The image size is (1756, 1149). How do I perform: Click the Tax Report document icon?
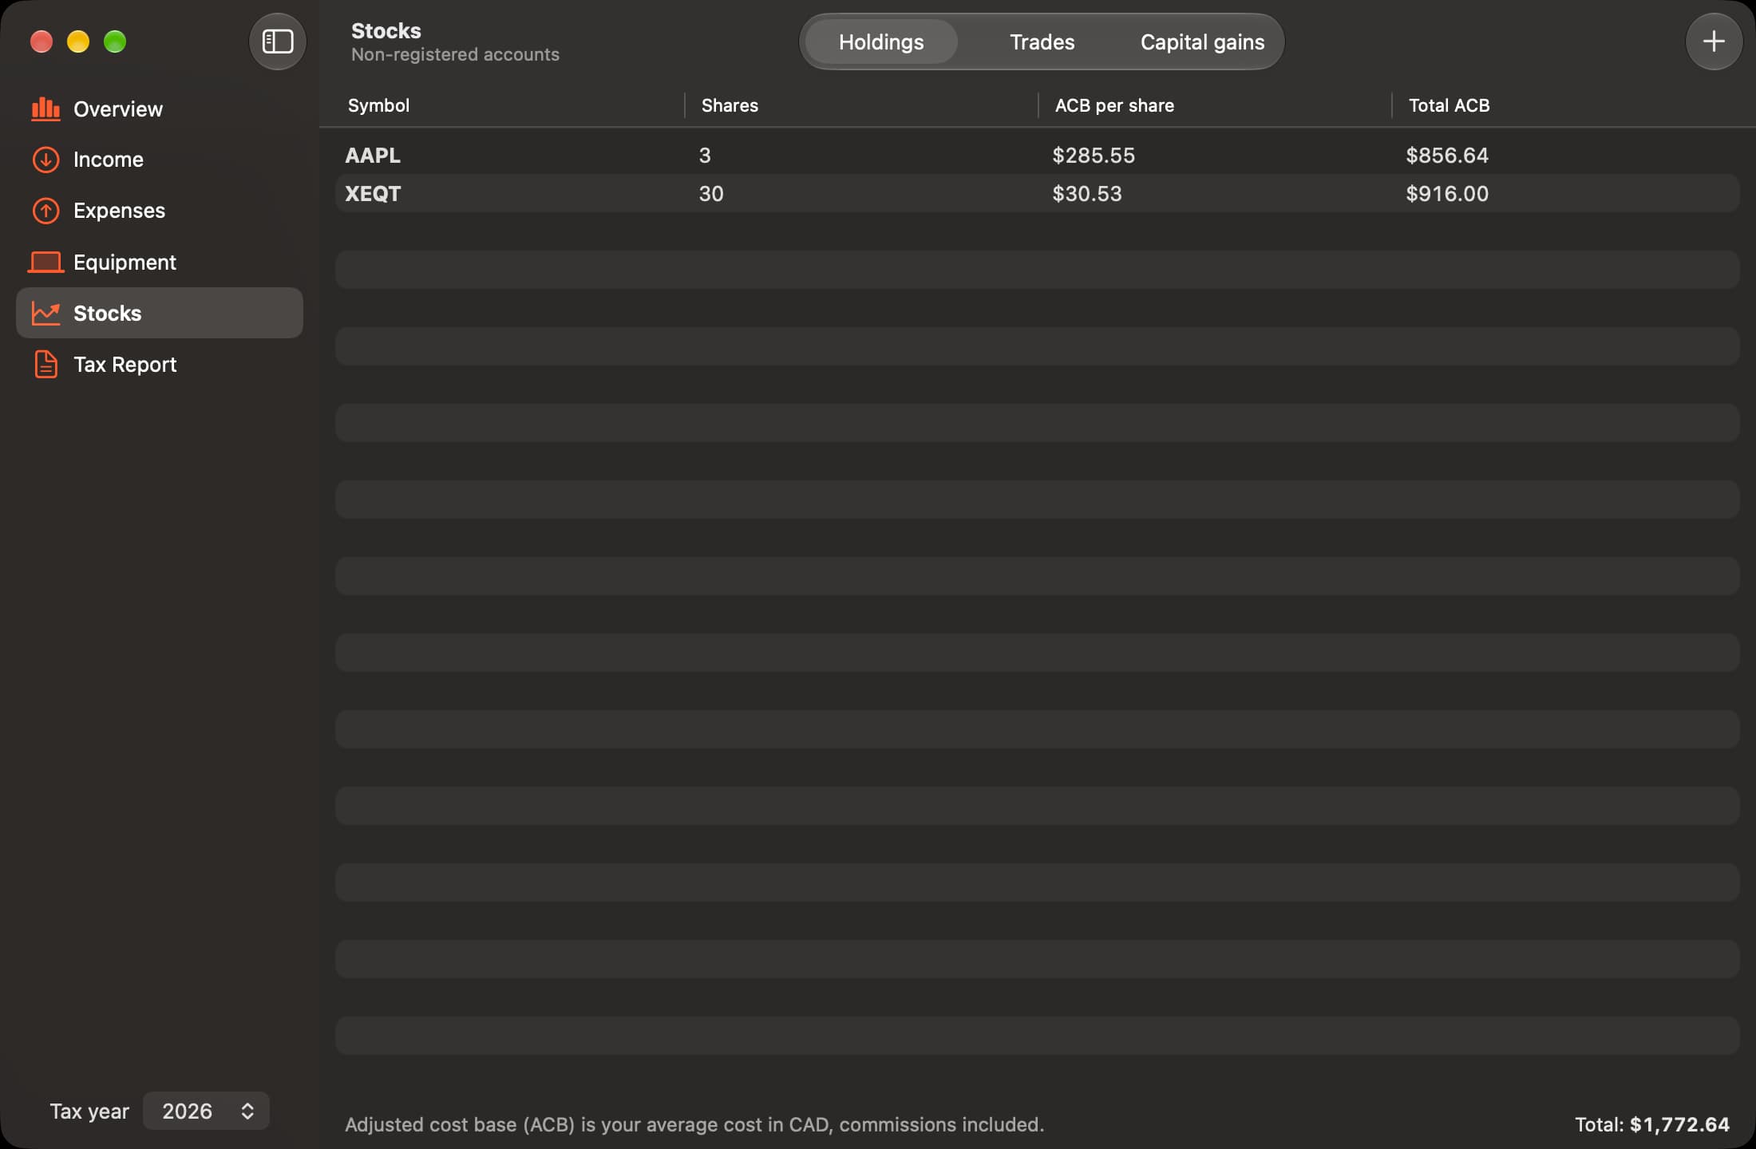45,364
